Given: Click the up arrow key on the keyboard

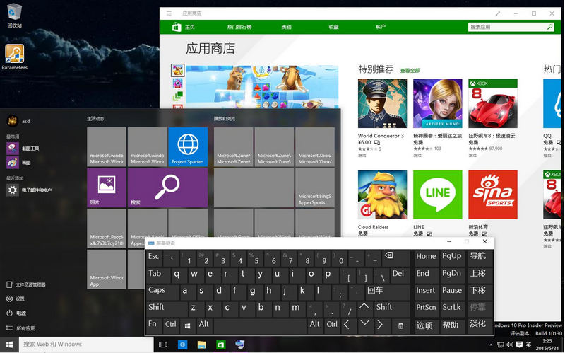Looking at the screenshot, I should tap(364, 308).
